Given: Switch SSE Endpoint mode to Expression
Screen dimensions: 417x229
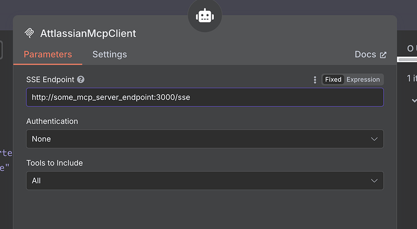Looking at the screenshot, I should click(363, 80).
